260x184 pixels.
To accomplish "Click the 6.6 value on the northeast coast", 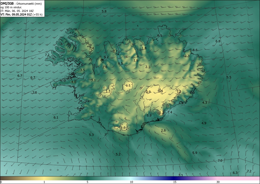I will (195, 50).
